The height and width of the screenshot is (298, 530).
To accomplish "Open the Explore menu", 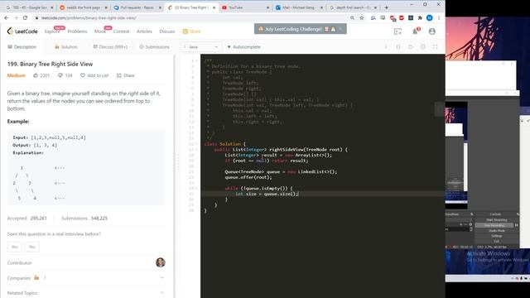I will tap(52, 31).
